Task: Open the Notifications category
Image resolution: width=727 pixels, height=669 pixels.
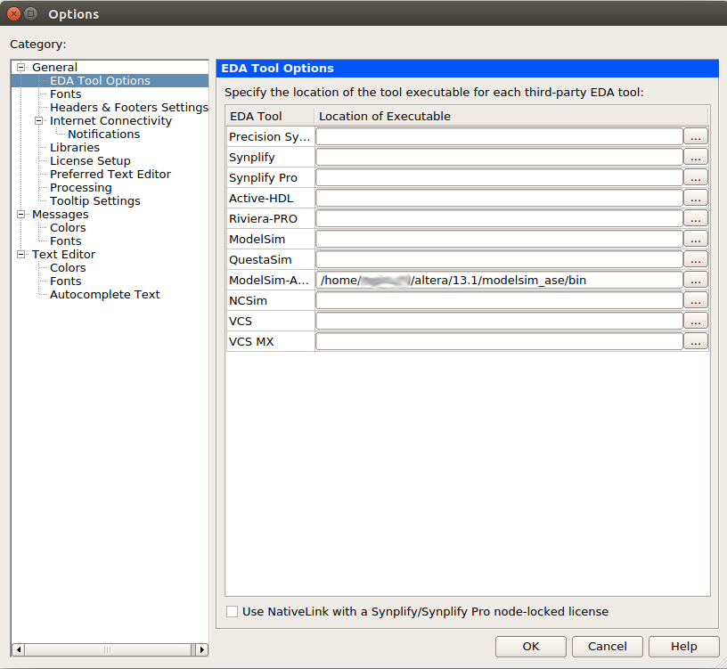Action: (x=104, y=134)
